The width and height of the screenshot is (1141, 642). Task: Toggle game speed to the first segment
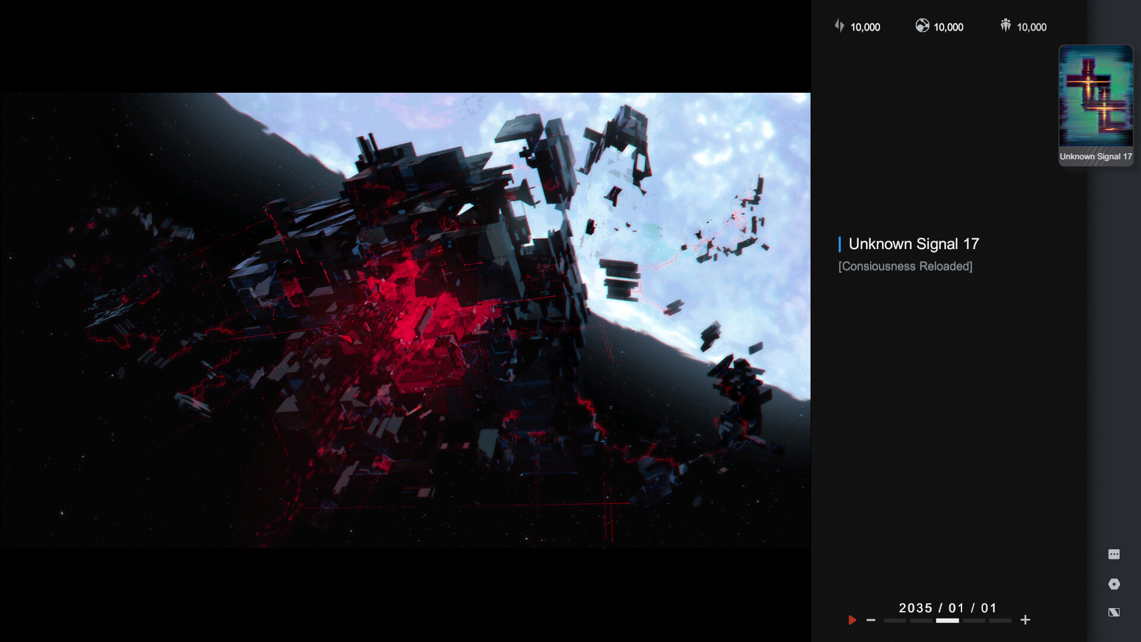pos(896,620)
